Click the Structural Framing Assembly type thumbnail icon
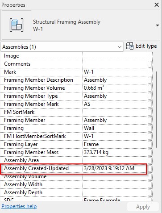 [x=17, y=25]
